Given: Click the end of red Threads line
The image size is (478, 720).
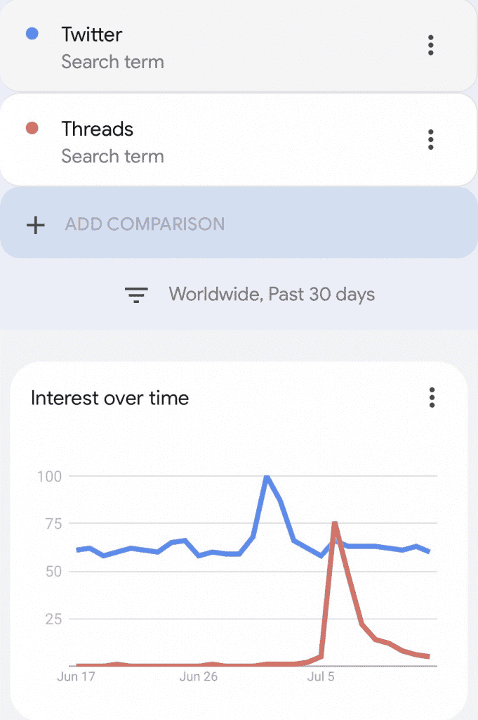Looking at the screenshot, I should pyautogui.click(x=428, y=657).
